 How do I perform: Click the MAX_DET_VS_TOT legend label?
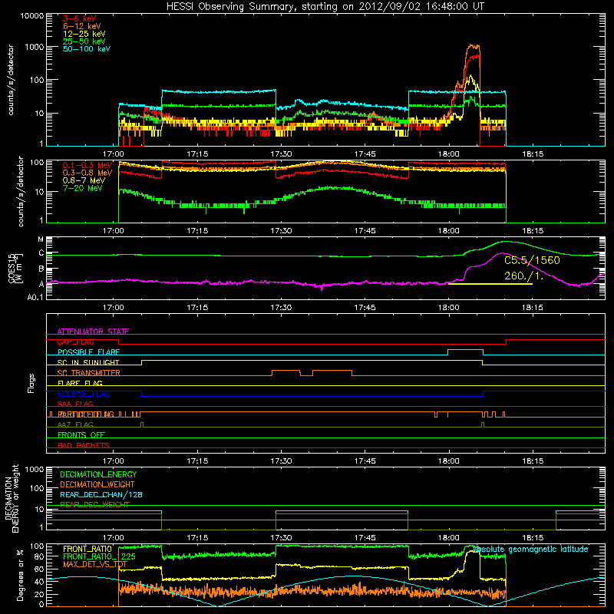(95, 564)
